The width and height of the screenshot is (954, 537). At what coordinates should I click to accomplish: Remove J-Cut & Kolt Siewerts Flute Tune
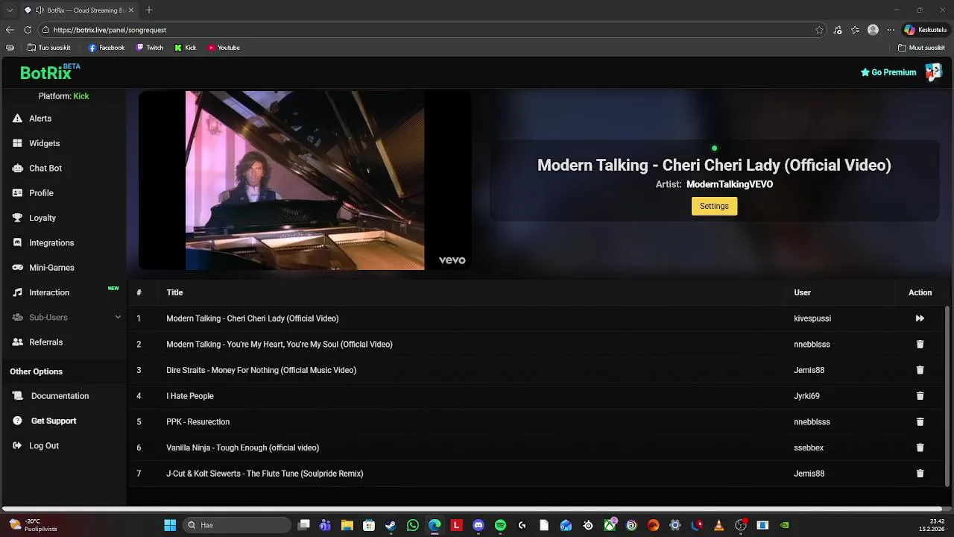tap(920, 474)
